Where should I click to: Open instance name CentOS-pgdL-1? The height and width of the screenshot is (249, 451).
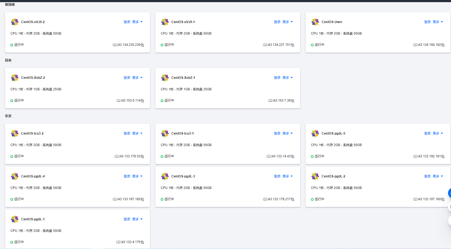tap(33, 219)
